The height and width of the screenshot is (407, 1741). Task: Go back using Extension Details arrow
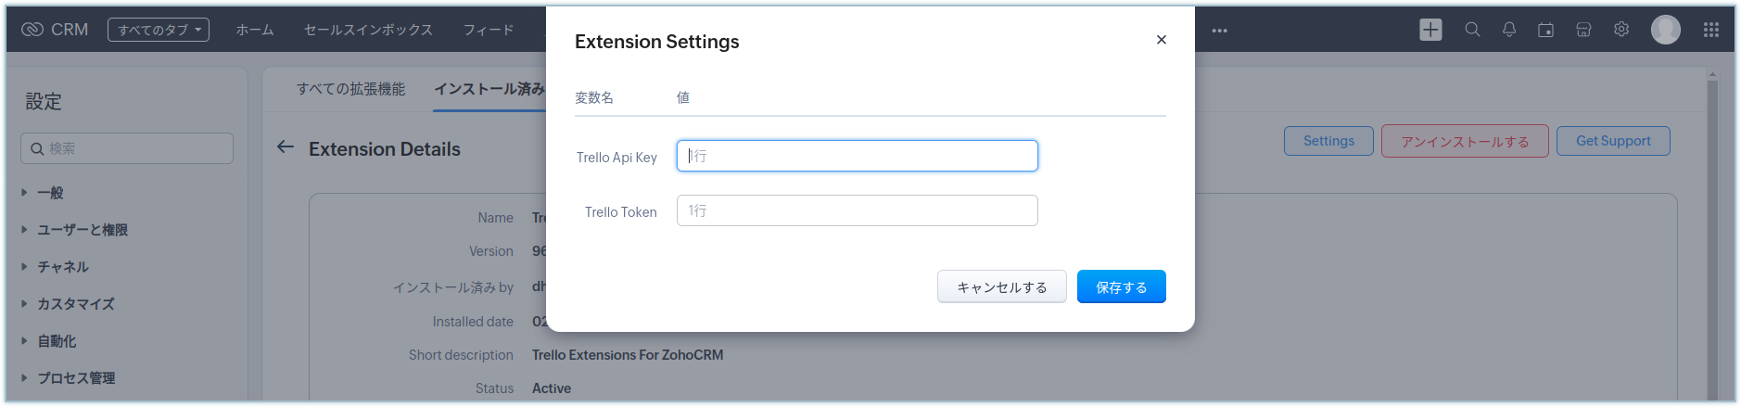[286, 147]
